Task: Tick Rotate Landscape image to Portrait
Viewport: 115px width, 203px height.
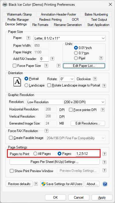Action: coord(49,85)
